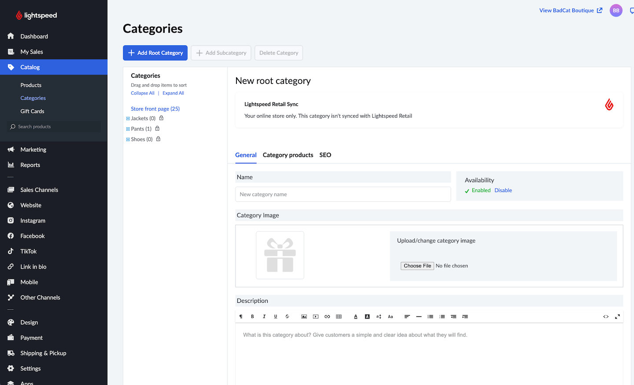Switch to the Category products tab
Viewport: 634px width, 385px height.
288,155
